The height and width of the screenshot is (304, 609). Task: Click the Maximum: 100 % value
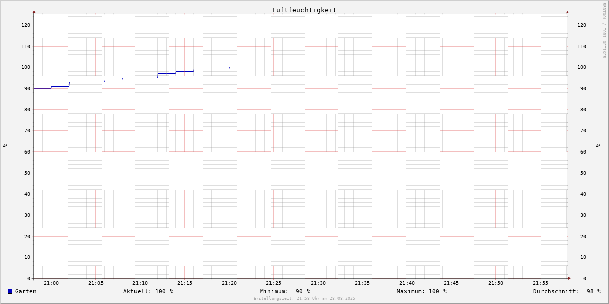tap(422, 291)
